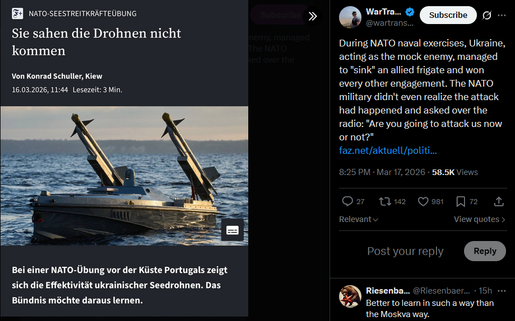Open the faz.net article link in the tweet
This screenshot has width=515, height=321.
[388, 150]
